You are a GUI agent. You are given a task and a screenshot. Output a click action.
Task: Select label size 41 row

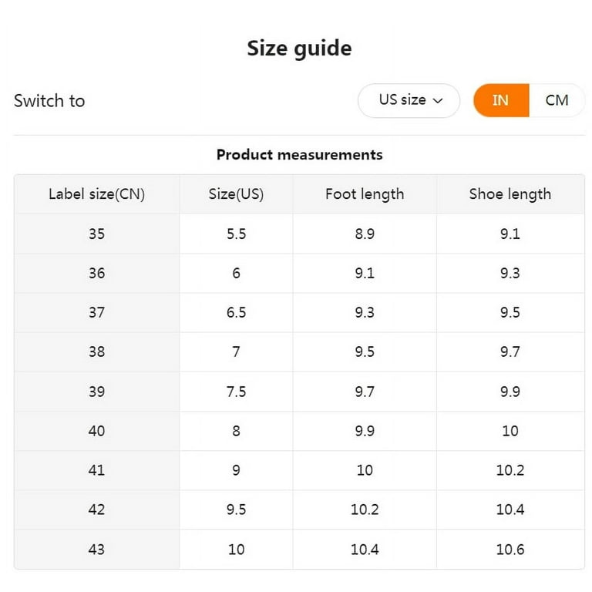[299, 470]
